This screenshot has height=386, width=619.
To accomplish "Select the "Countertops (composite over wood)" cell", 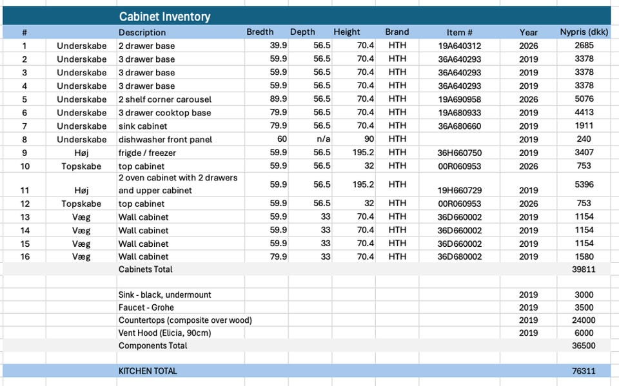I will pyautogui.click(x=185, y=320).
